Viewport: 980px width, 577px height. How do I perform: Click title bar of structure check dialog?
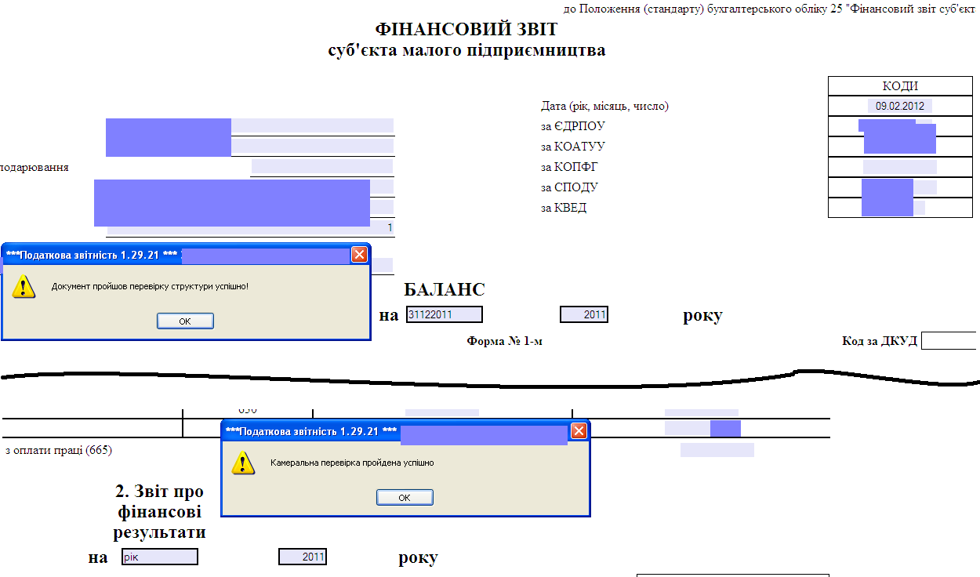point(94,255)
